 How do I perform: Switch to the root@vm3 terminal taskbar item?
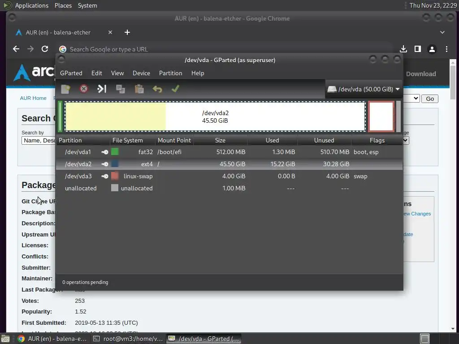click(128, 339)
